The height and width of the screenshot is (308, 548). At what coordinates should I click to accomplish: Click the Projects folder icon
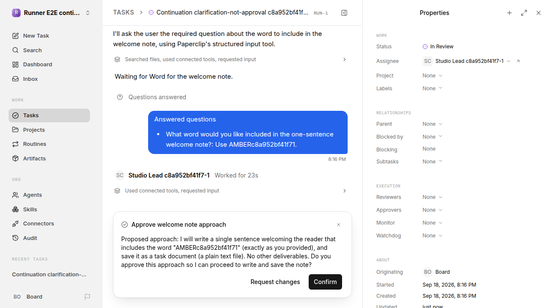(x=15, y=130)
